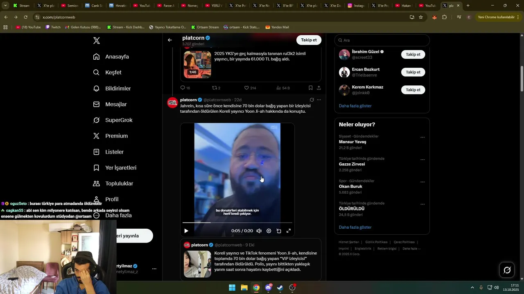Open the Mansur Yavaş trend

[352, 142]
